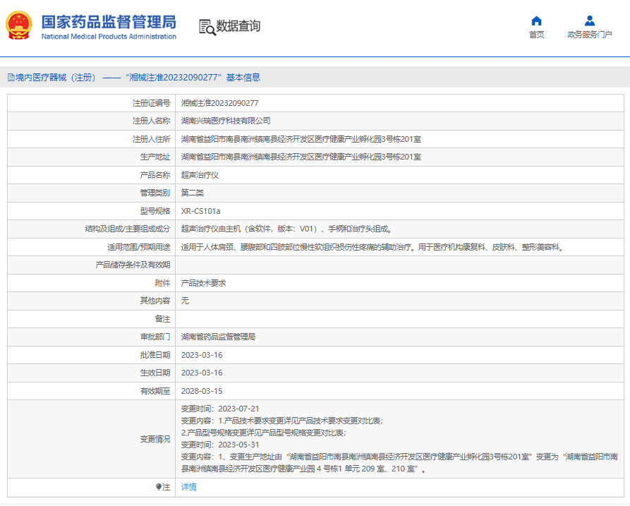Select 无 in 其他内容 row
The height and width of the screenshot is (506, 630).
[x=186, y=301]
